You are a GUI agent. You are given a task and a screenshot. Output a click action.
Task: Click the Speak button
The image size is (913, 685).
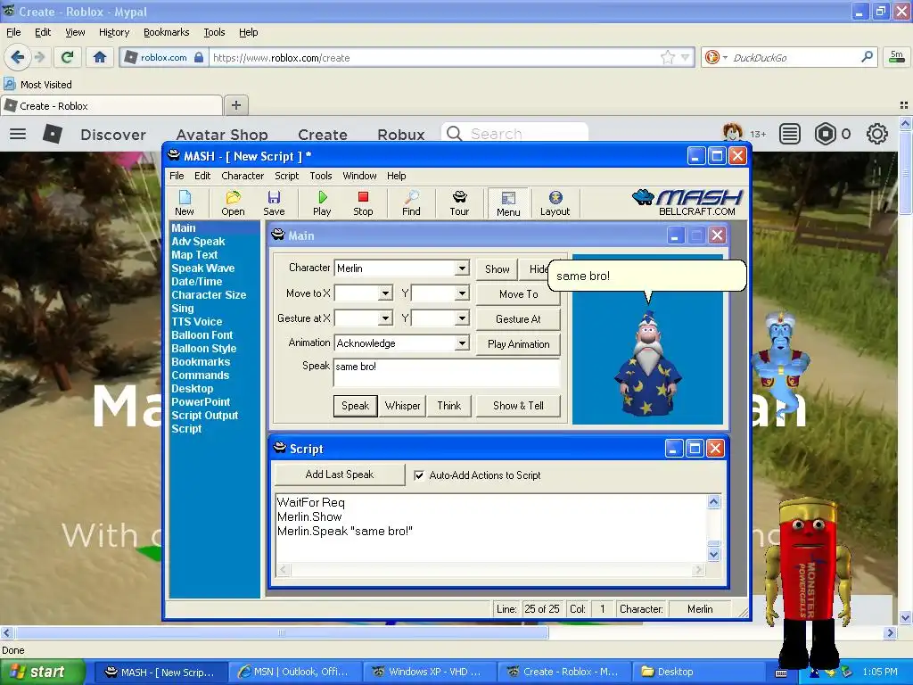coord(355,406)
